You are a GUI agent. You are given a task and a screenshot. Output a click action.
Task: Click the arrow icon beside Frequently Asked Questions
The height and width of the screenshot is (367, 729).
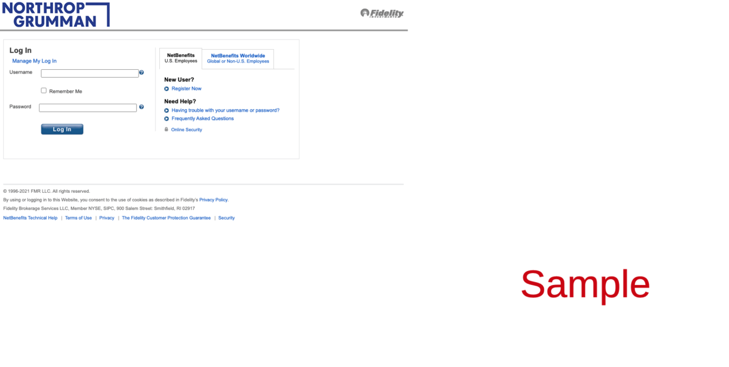[x=166, y=119]
